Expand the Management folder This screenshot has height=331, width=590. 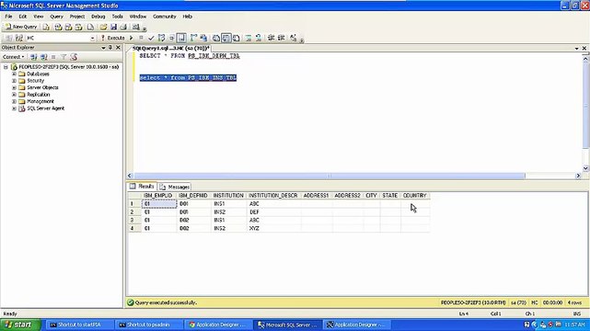point(15,101)
